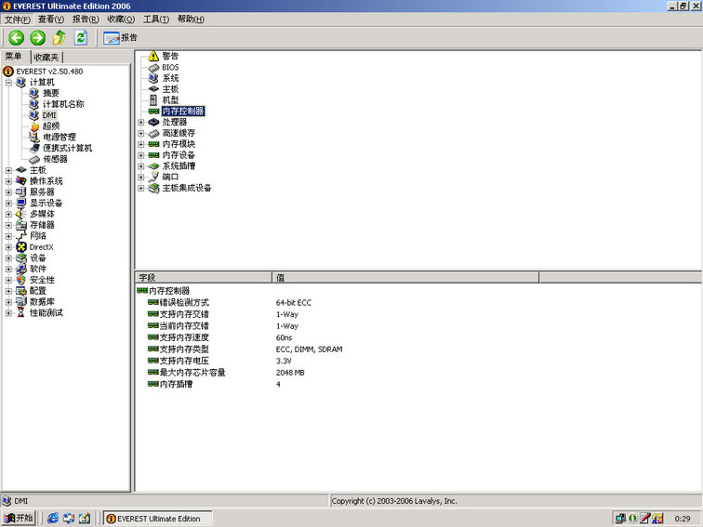Click the 主板集成设备 icon
The width and height of the screenshot is (703, 527).
(153, 188)
